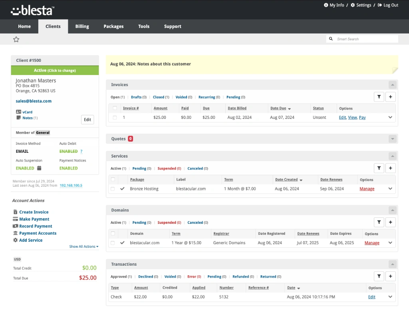Image resolution: width=409 pixels, height=310 pixels.
Task: Click the Domains filter funnel icon
Action: pos(379,222)
